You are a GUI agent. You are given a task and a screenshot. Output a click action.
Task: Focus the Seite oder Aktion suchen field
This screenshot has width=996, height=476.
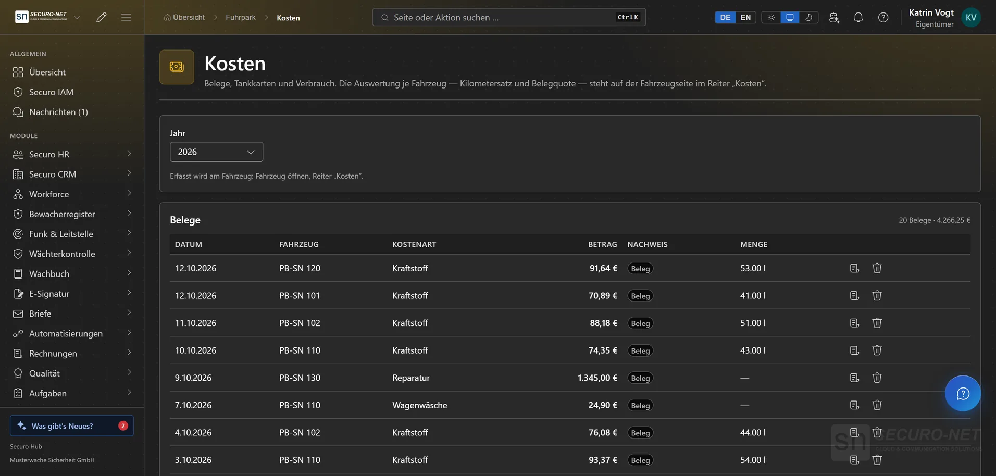[509, 17]
